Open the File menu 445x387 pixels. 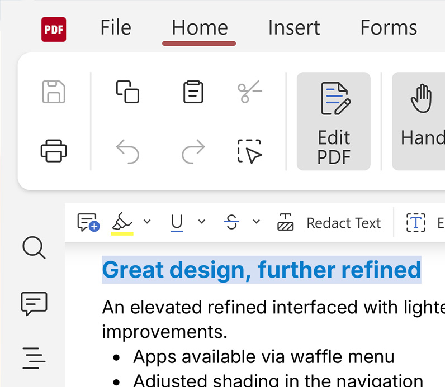[x=116, y=28]
